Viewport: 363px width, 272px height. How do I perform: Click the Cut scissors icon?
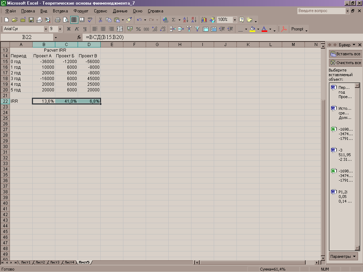[100, 20]
